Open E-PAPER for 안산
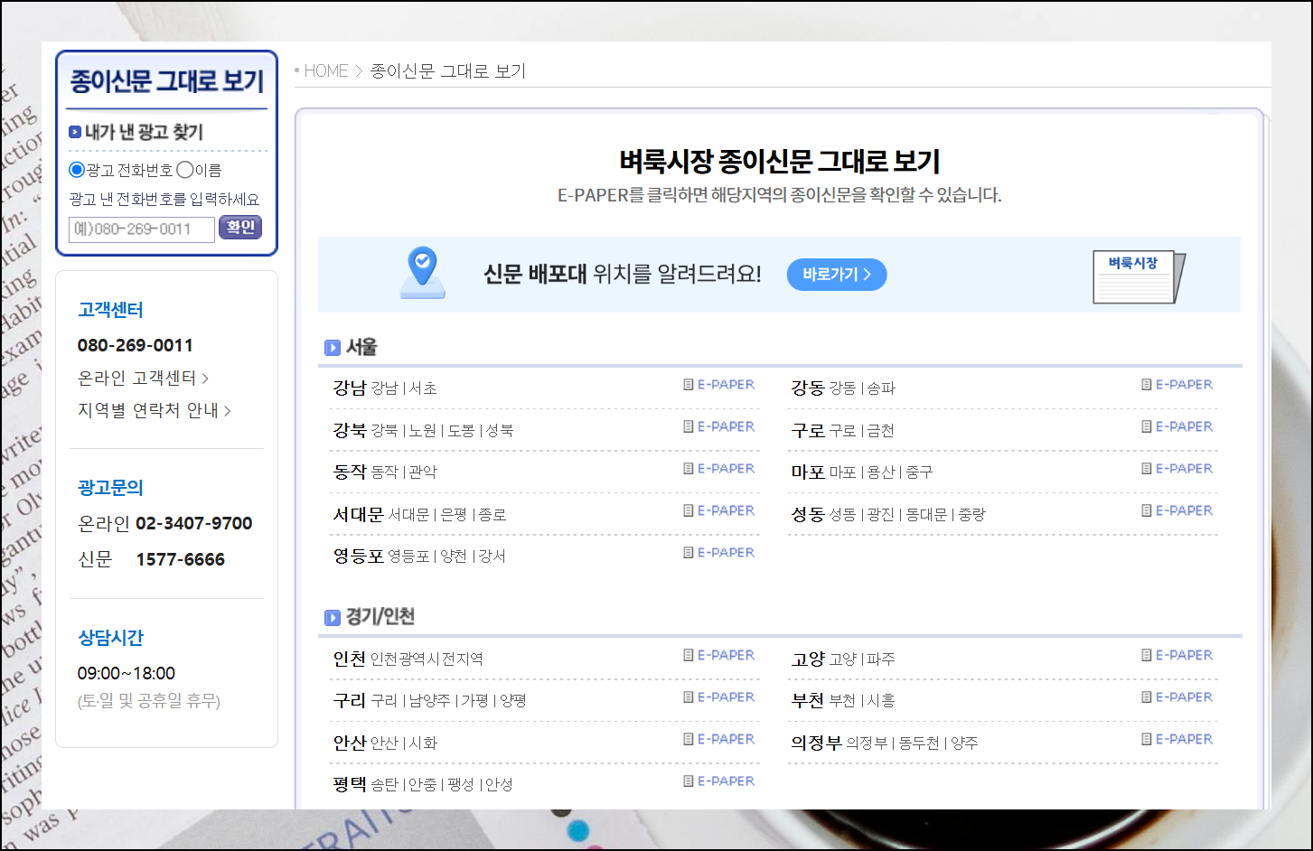Image resolution: width=1313 pixels, height=851 pixels. pyautogui.click(x=719, y=739)
